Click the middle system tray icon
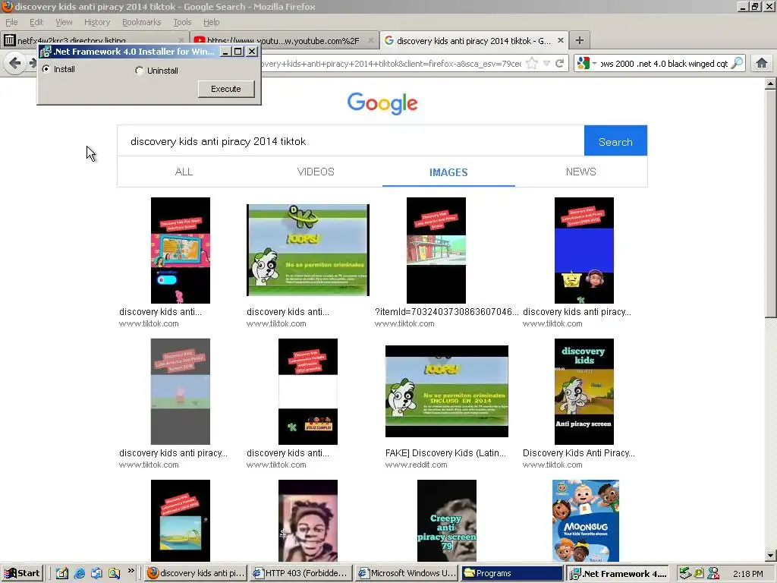Image resolution: width=777 pixels, height=583 pixels. [699, 573]
